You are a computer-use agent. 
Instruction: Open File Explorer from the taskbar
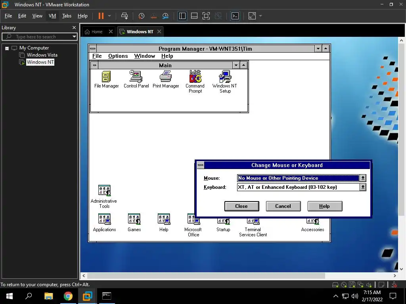click(x=48, y=296)
